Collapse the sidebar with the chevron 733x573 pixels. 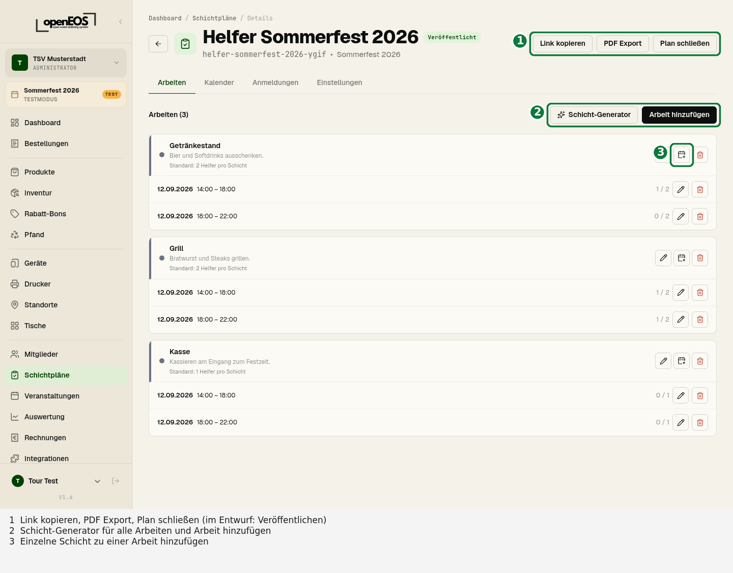point(121,21)
